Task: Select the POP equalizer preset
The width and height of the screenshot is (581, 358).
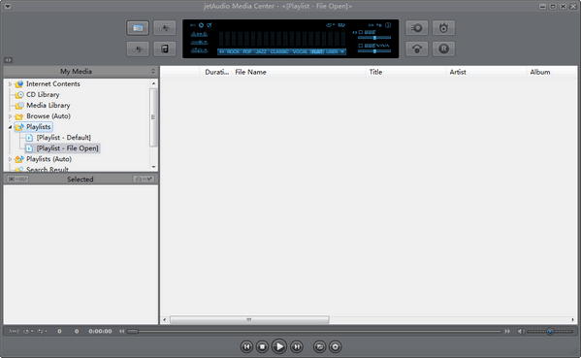Action: tap(247, 51)
